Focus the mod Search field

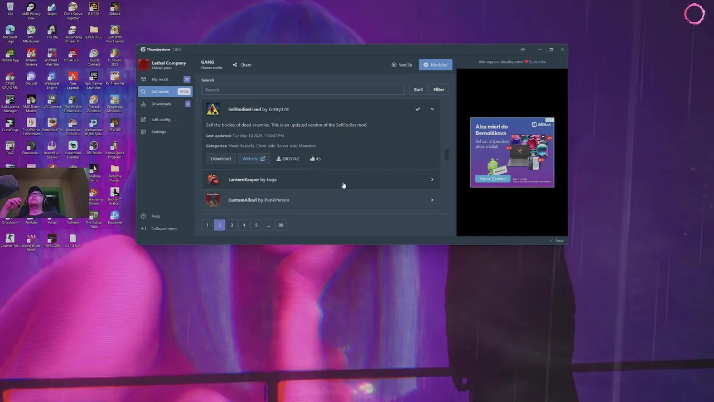point(303,90)
